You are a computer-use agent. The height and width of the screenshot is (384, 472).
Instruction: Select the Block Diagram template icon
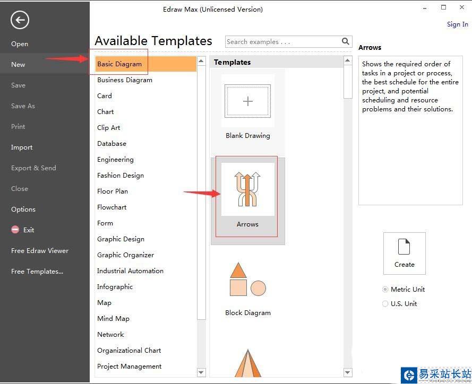click(248, 279)
